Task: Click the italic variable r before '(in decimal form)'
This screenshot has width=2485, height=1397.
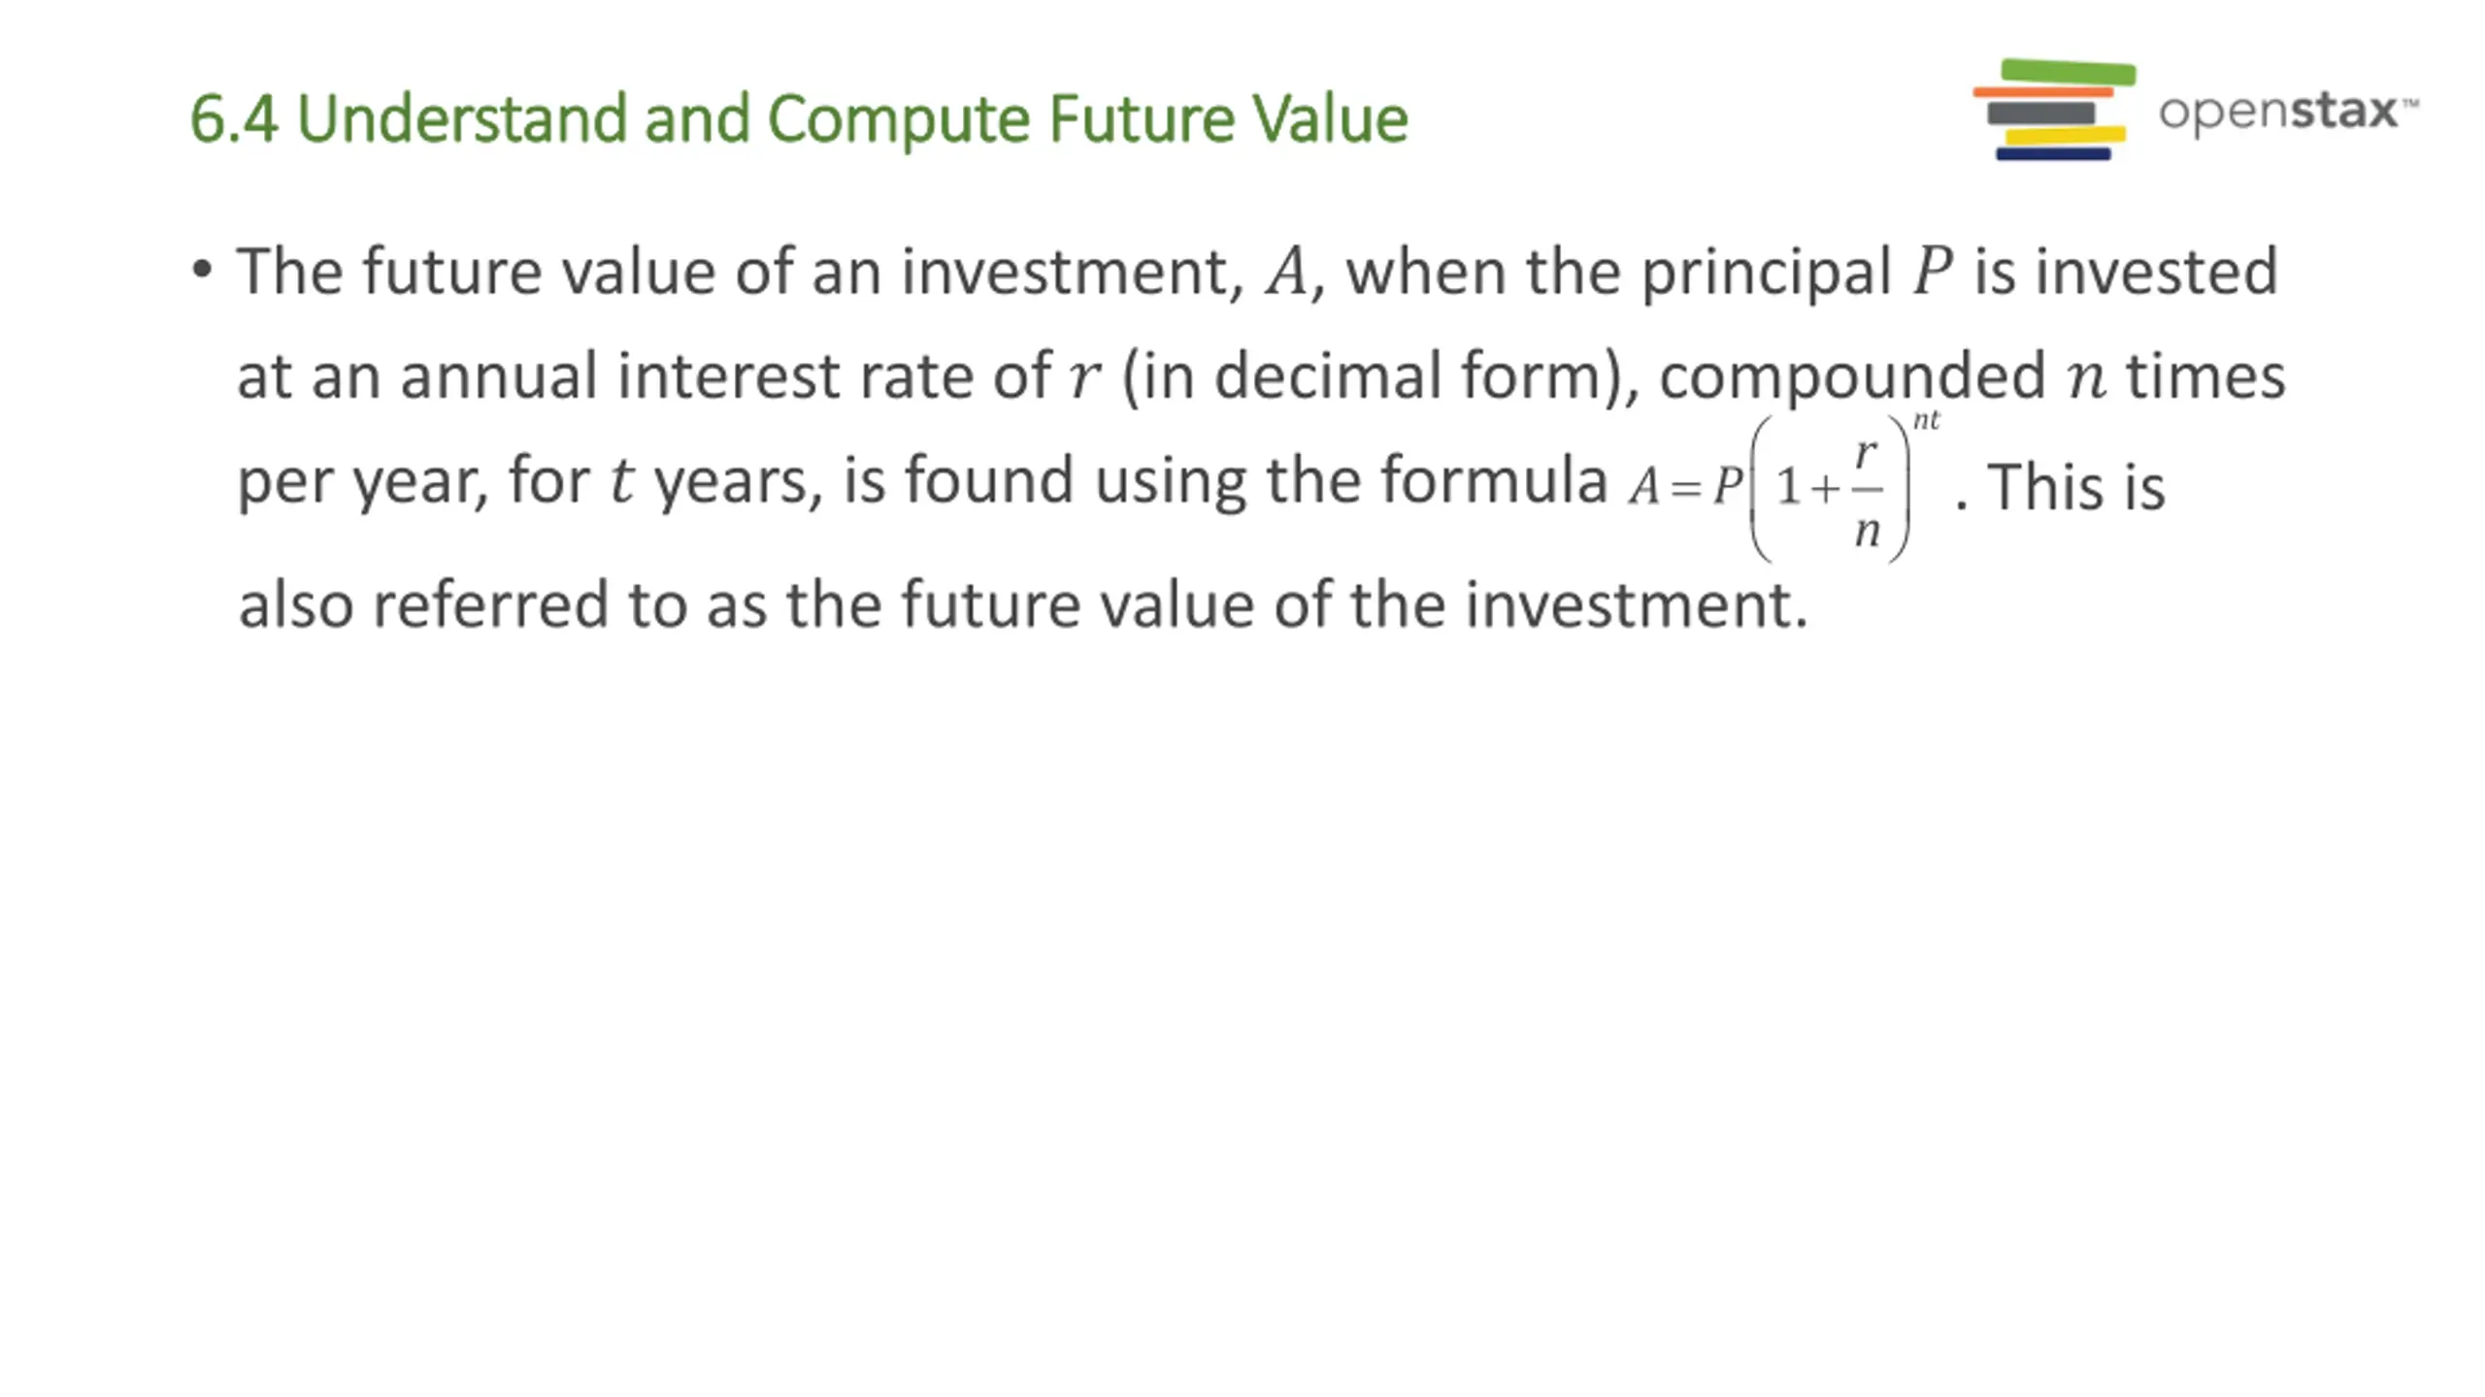Action: [x=1085, y=376]
